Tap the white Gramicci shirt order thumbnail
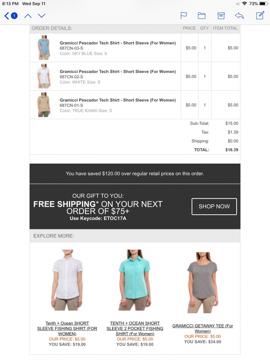 click(x=43, y=76)
